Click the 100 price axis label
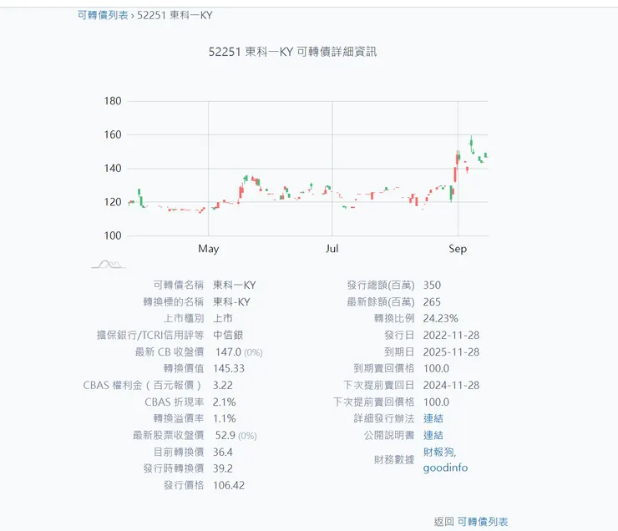This screenshot has width=618, height=531. pyautogui.click(x=113, y=235)
